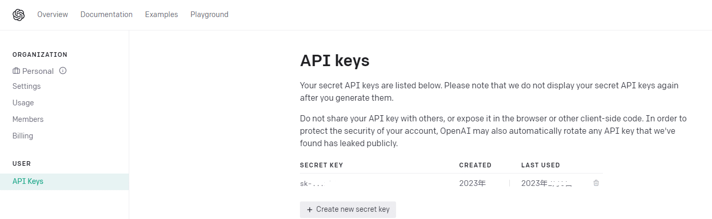Select the Personal organization label

(38, 71)
